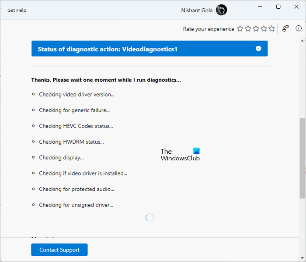This screenshot has width=306, height=262.
Task: Minimize the Get Help window
Action: (x=260, y=7)
